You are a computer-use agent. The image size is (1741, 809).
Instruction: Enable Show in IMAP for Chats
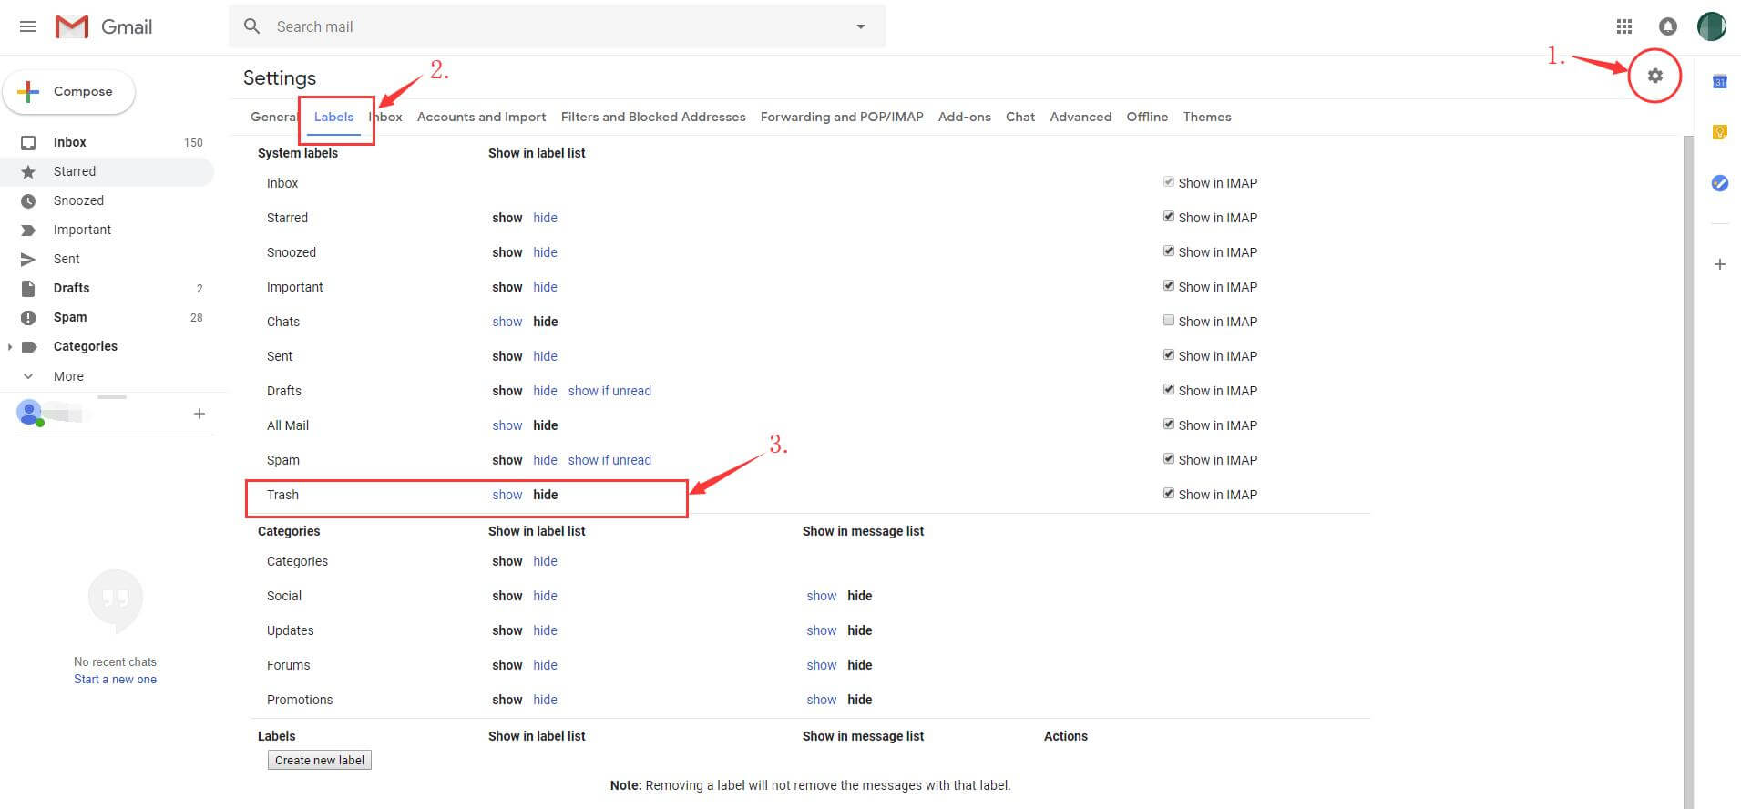(1168, 321)
